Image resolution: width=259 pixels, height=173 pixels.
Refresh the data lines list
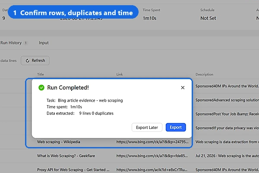(35, 61)
